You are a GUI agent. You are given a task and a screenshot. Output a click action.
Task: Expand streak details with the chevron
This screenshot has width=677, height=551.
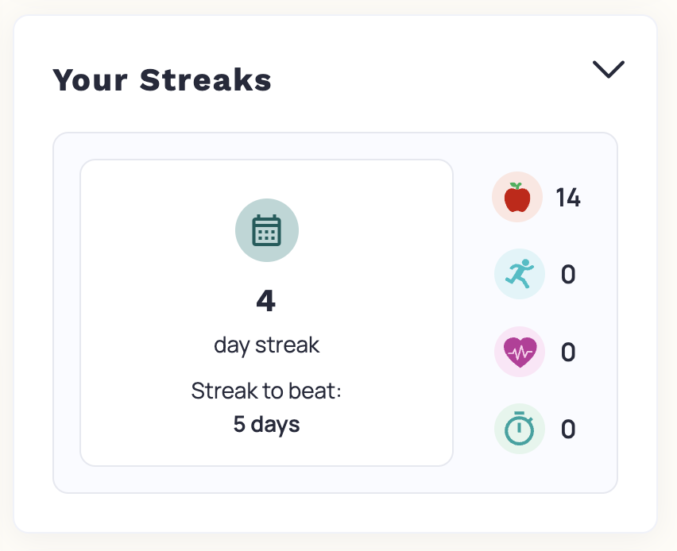tap(609, 70)
